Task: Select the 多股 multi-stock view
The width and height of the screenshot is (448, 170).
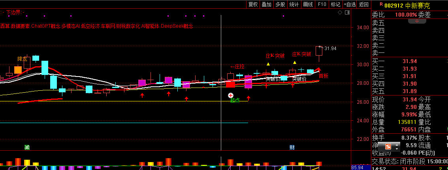Action: click(280, 4)
